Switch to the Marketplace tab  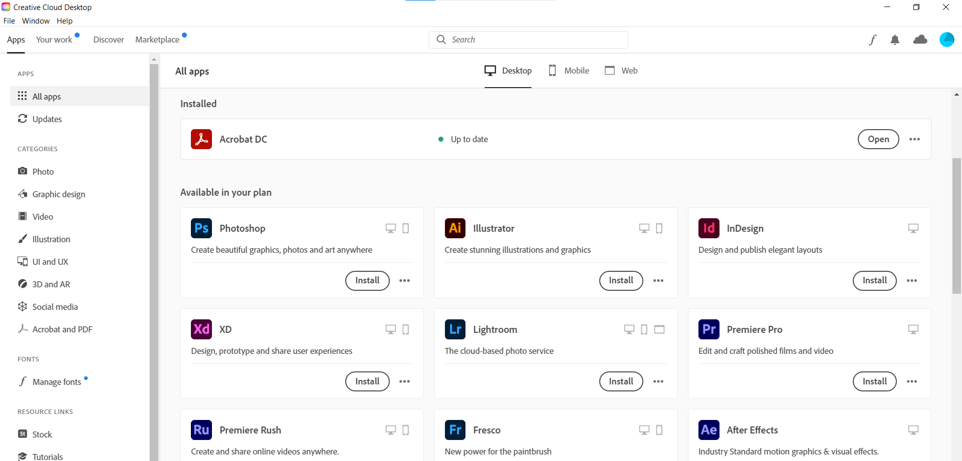157,40
